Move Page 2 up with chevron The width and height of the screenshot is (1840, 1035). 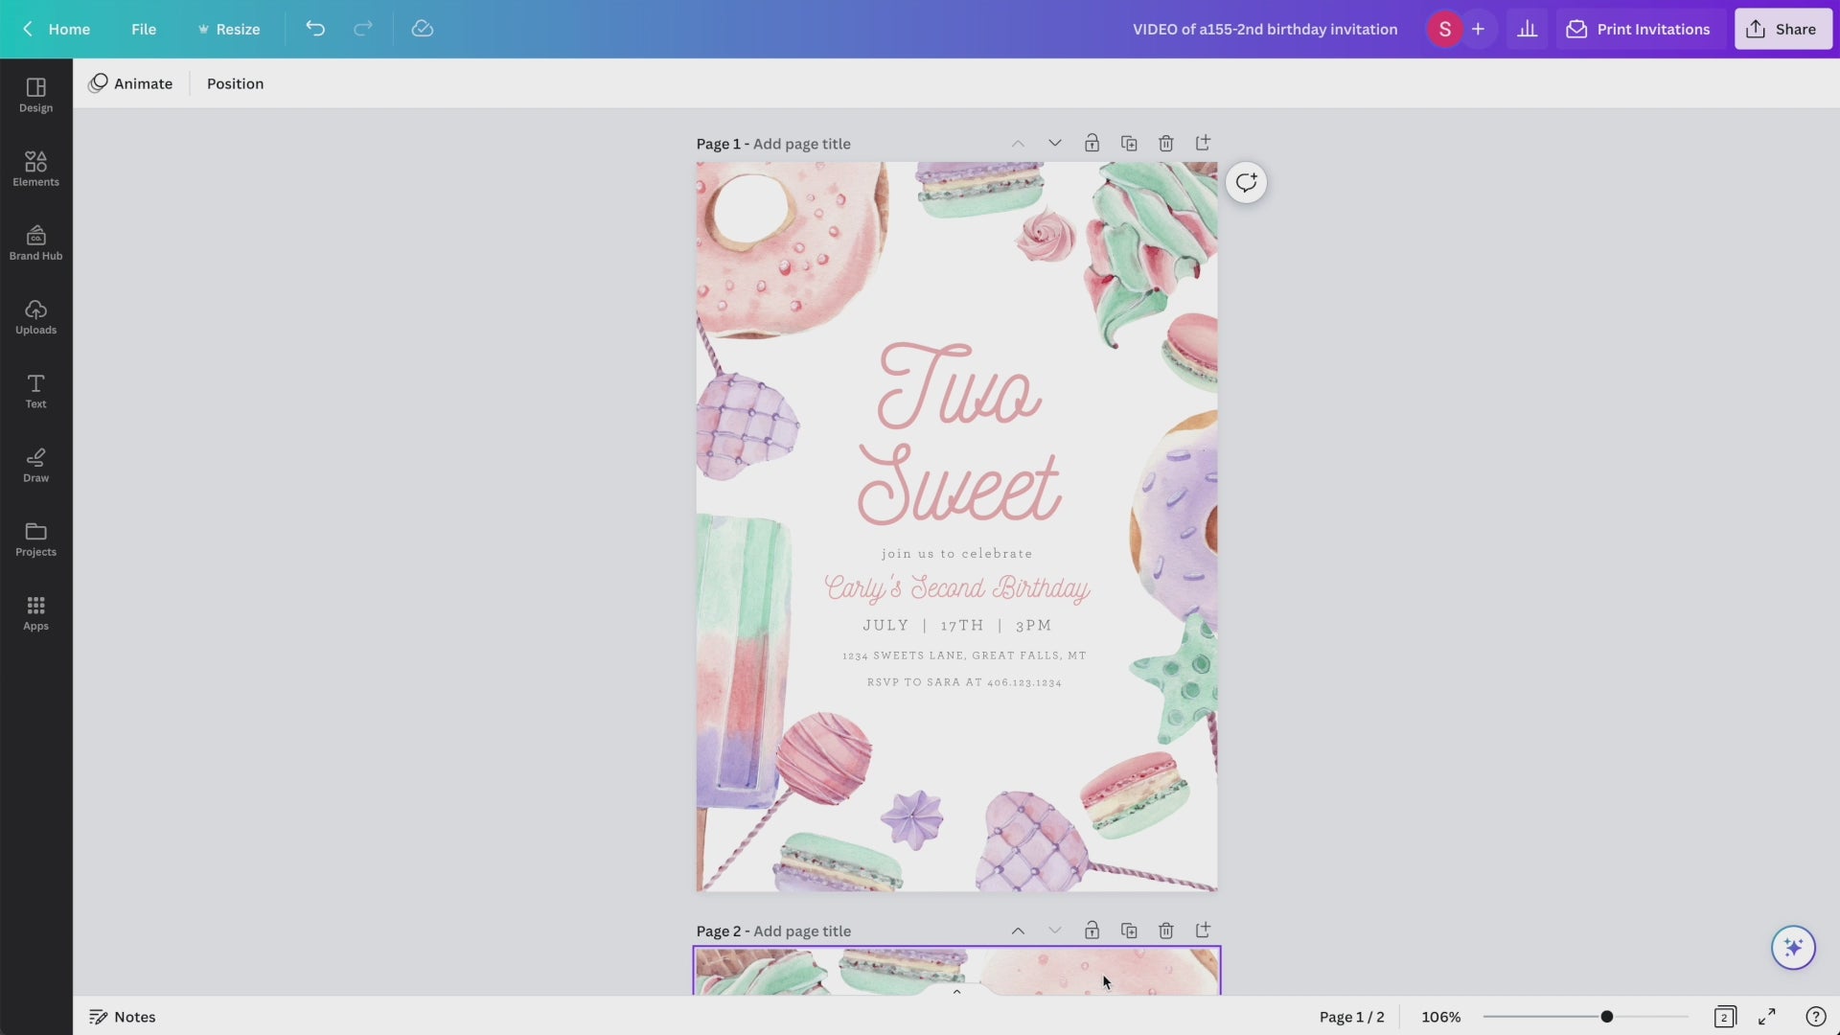[x=1018, y=931]
